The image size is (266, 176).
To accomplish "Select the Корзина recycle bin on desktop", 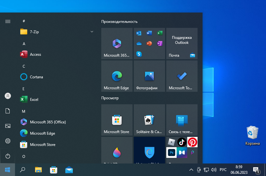I will pos(253,136).
